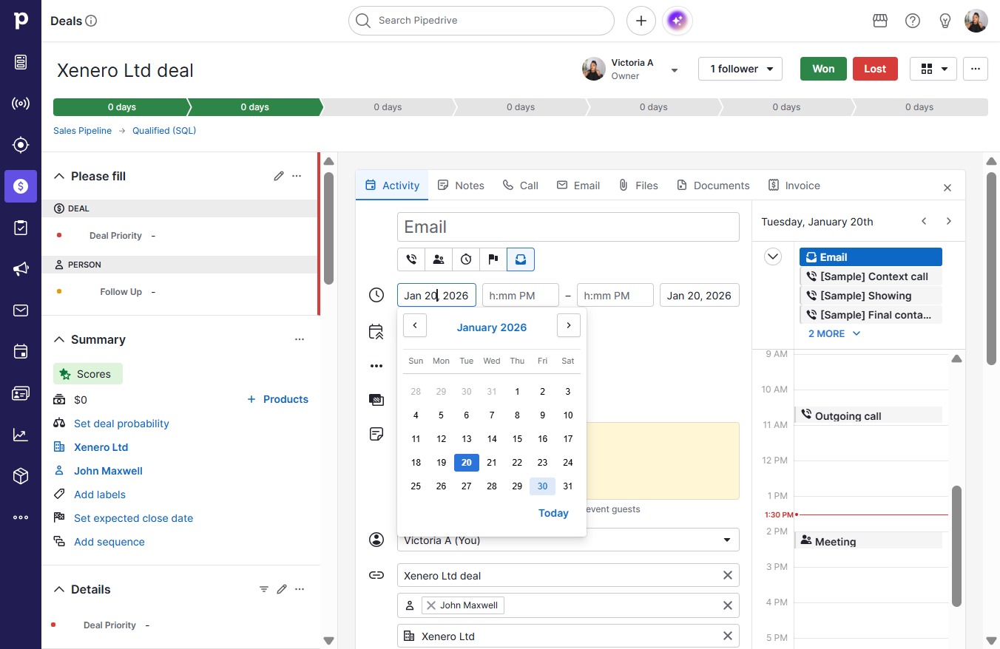Image resolution: width=1000 pixels, height=649 pixels.
Task: Select the Email activity type
Action: tap(521, 259)
